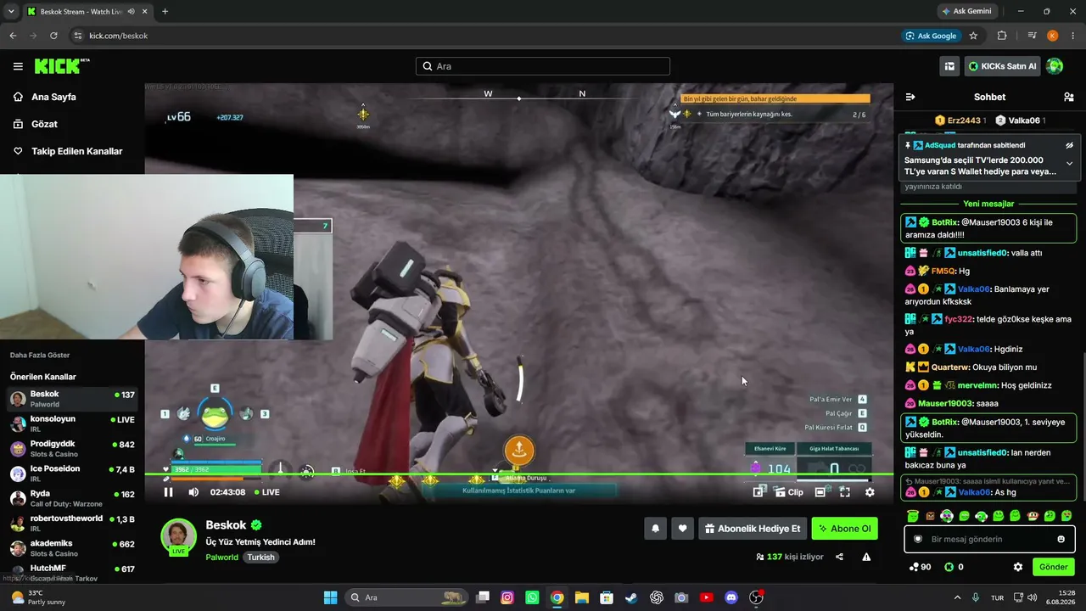Screen dimensions: 1086x611
Task: Click Abonelik Hediye Et button
Action: click(x=753, y=529)
